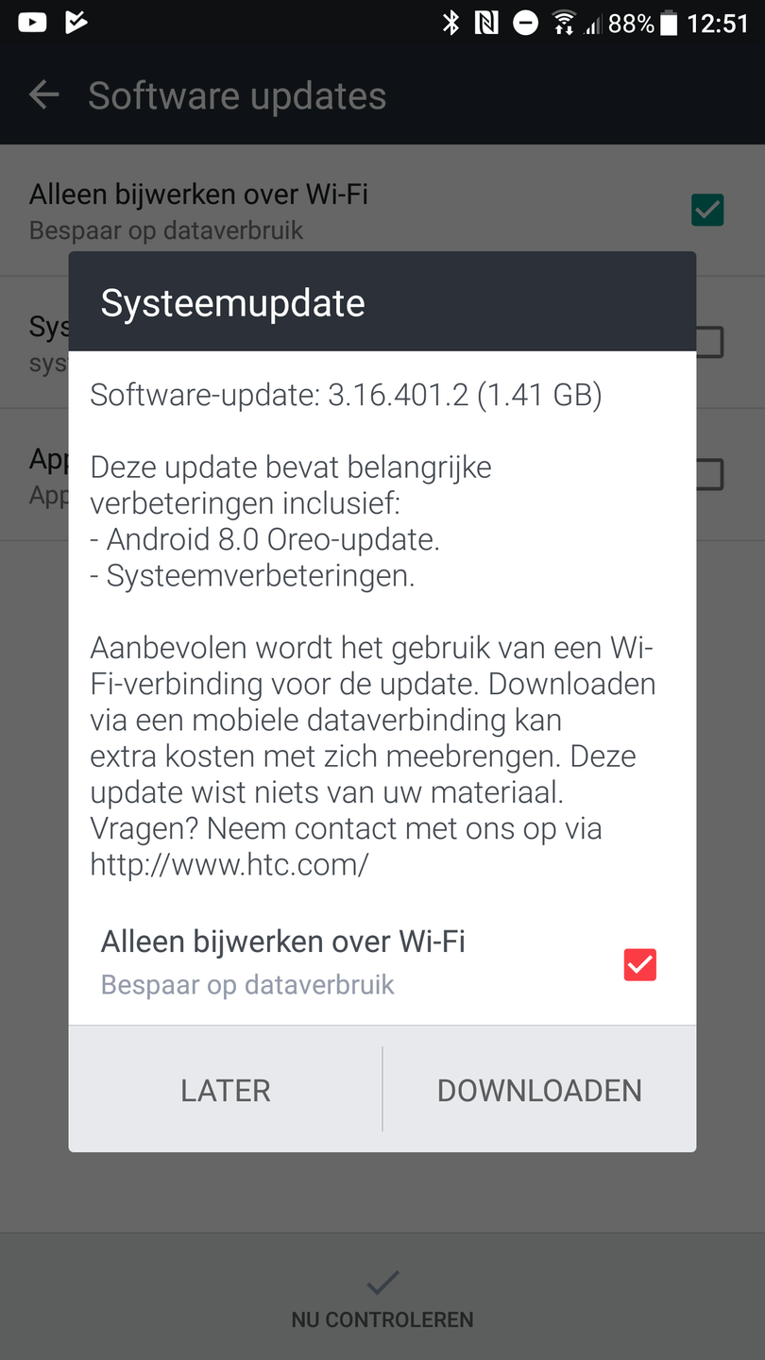Image resolution: width=765 pixels, height=1360 pixels.
Task: Tap the back arrow beside Software updates
Action: point(43,95)
